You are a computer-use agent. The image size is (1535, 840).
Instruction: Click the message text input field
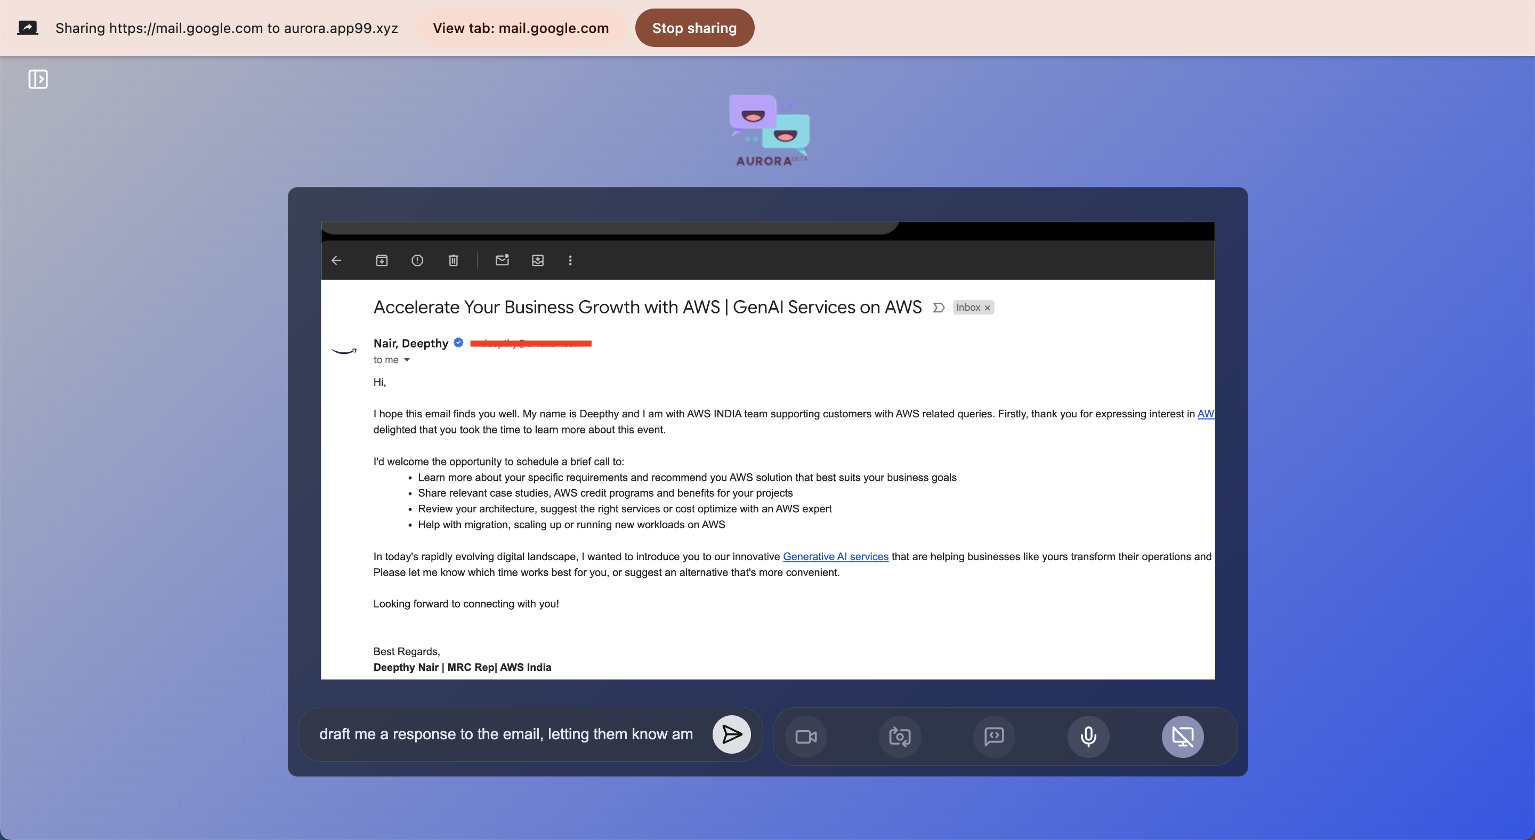pyautogui.click(x=506, y=734)
